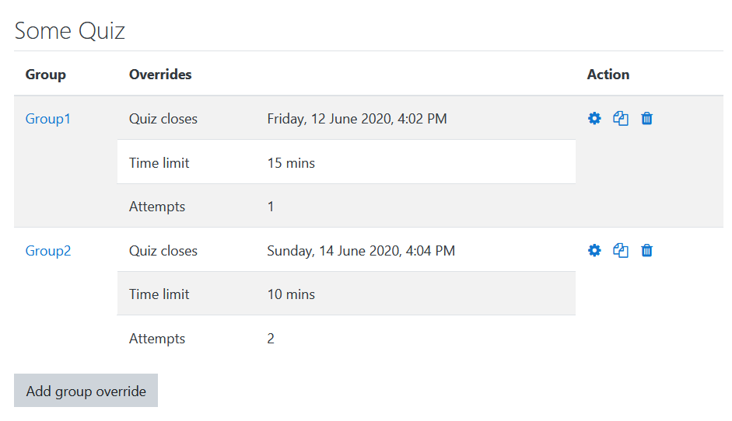Click the Group column header
732x421 pixels.
pos(46,75)
